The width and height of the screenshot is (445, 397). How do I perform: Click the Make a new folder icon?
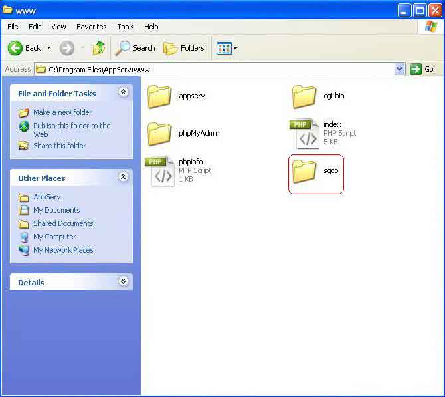(x=23, y=113)
